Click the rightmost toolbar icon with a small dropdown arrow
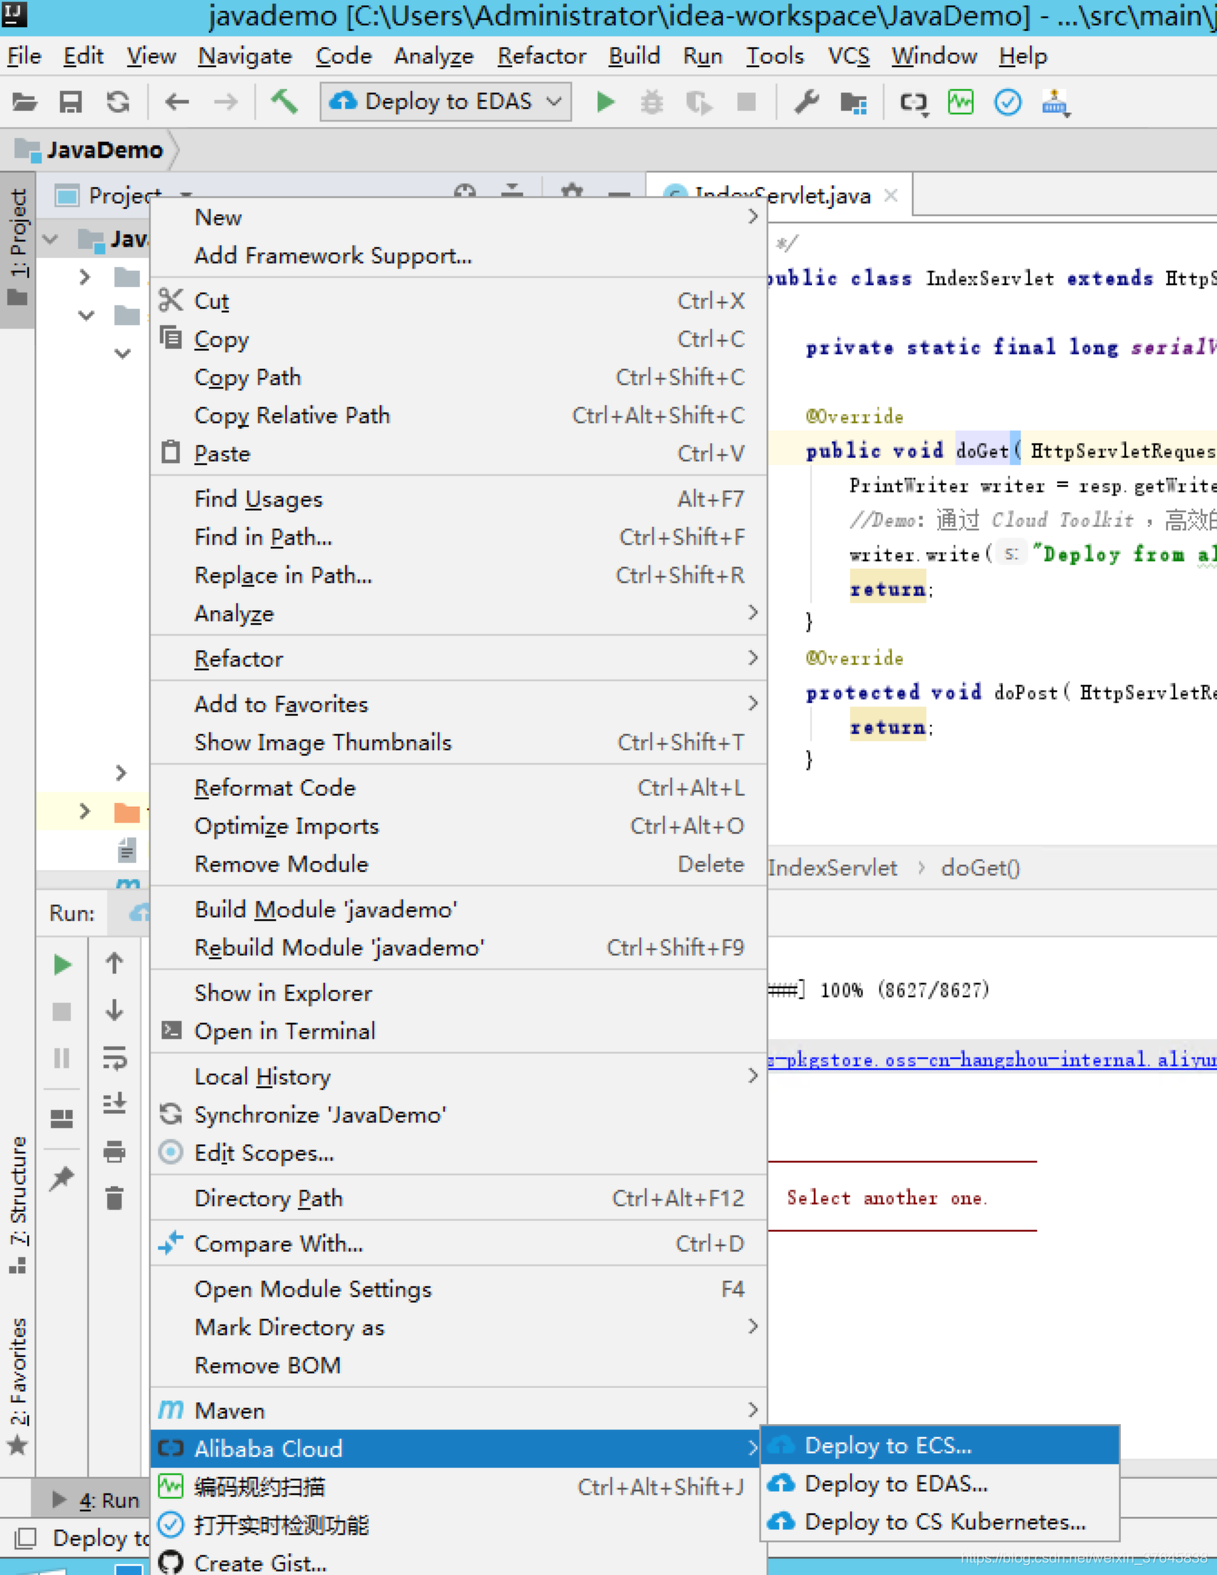This screenshot has width=1217, height=1575. click(x=1055, y=103)
